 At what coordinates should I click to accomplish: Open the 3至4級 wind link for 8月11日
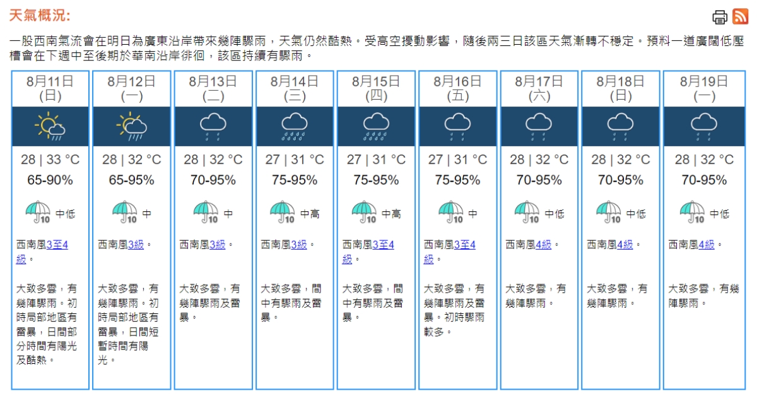(57, 245)
